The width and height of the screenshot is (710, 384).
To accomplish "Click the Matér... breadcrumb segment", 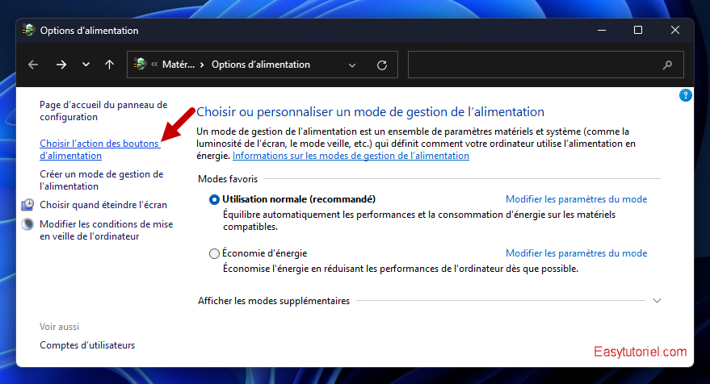I will point(178,65).
